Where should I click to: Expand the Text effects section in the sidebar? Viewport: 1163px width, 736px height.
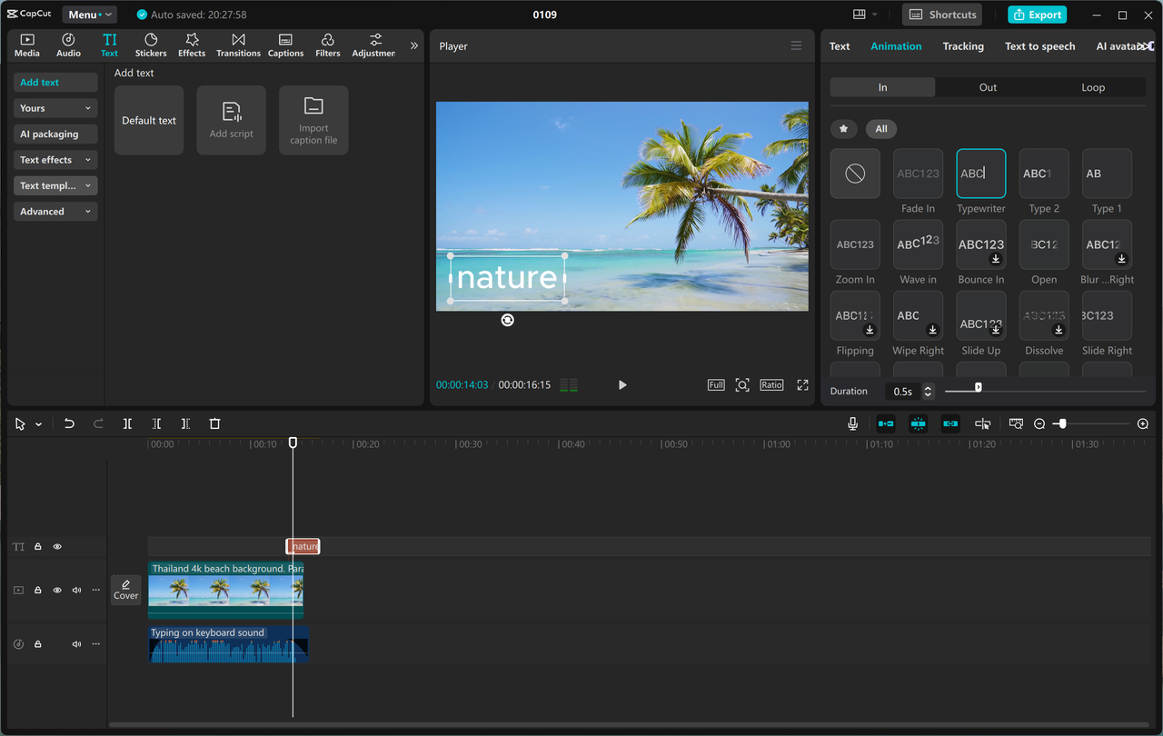[55, 159]
